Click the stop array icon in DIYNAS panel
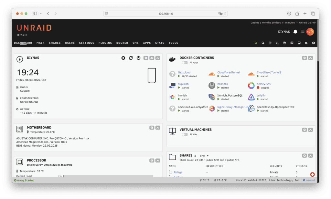331x199 pixels. point(123,58)
